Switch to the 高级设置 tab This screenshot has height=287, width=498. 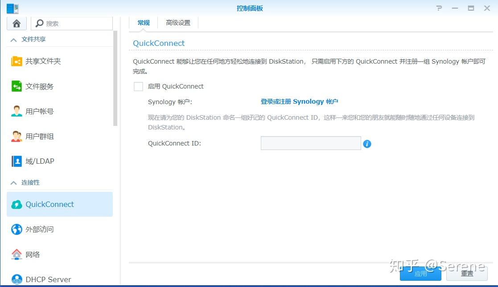[x=178, y=22]
